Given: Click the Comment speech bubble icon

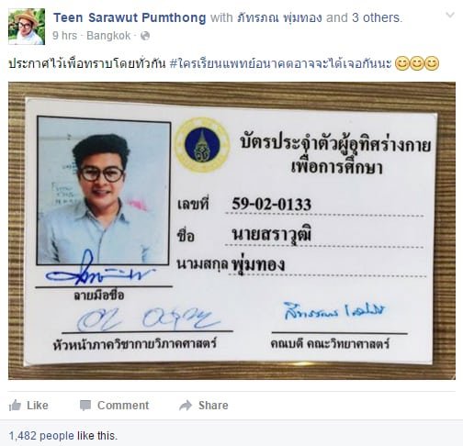Looking at the screenshot, I should coord(85,406).
